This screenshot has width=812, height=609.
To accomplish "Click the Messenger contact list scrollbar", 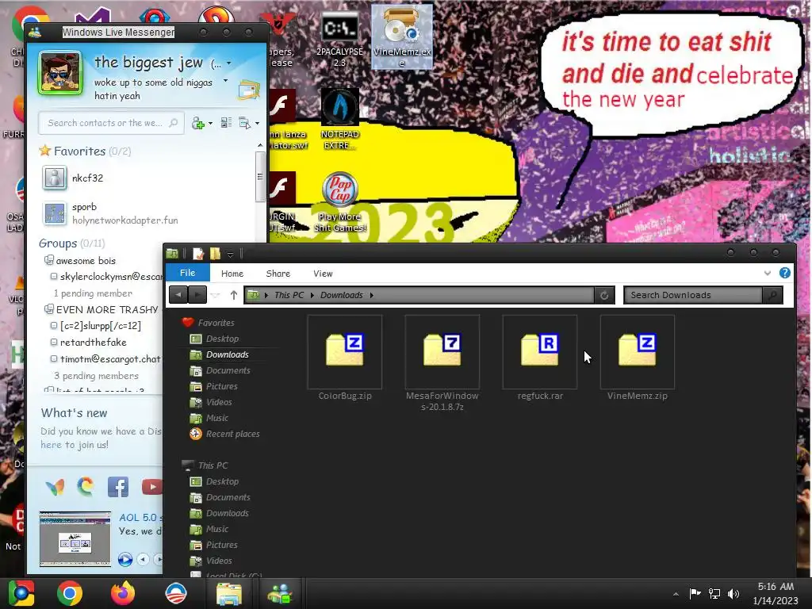I will (x=260, y=177).
